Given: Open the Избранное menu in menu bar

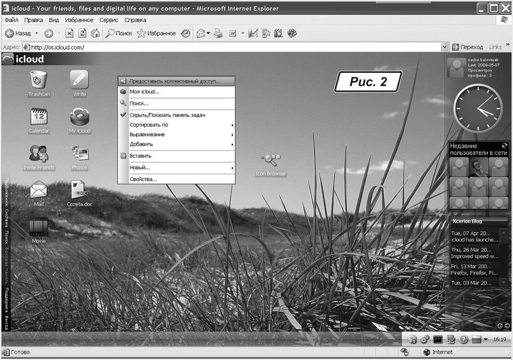Looking at the screenshot, I should pos(79,20).
